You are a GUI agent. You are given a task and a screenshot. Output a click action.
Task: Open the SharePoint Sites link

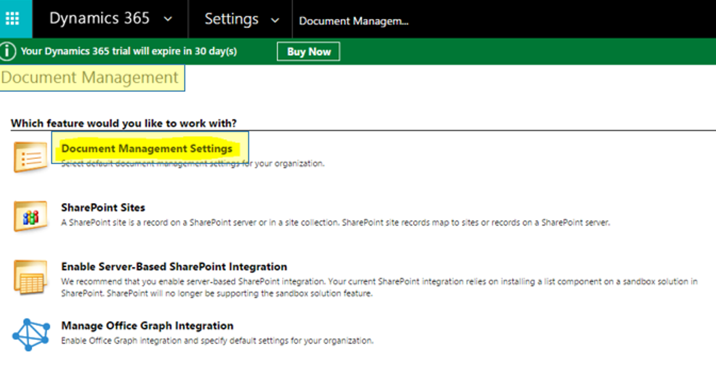coord(103,207)
